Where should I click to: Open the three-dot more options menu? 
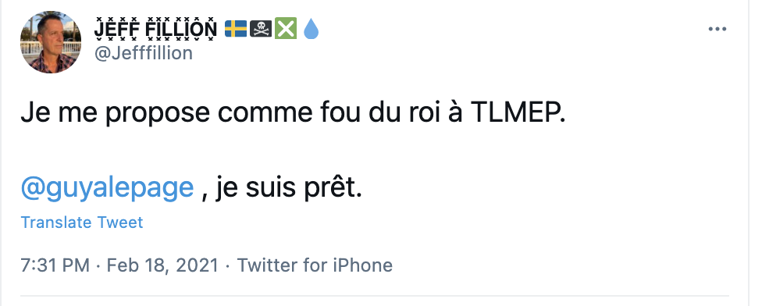pyautogui.click(x=717, y=29)
